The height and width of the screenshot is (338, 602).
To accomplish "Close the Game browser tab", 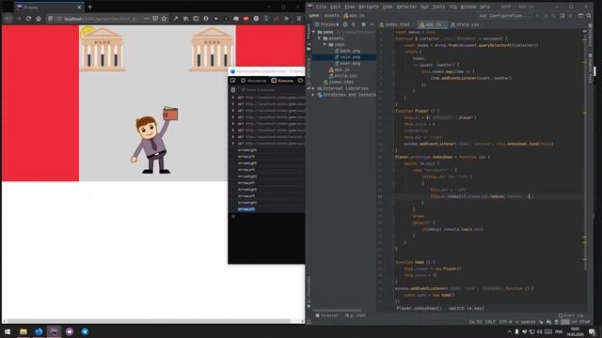I will pyautogui.click(x=79, y=7).
